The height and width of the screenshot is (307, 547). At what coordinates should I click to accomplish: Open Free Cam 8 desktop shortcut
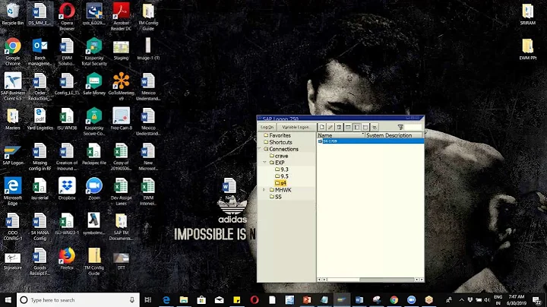121,119
